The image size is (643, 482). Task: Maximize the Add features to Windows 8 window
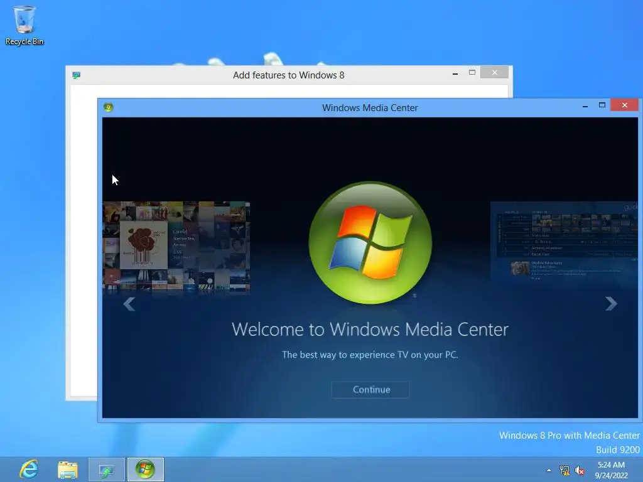coord(472,73)
